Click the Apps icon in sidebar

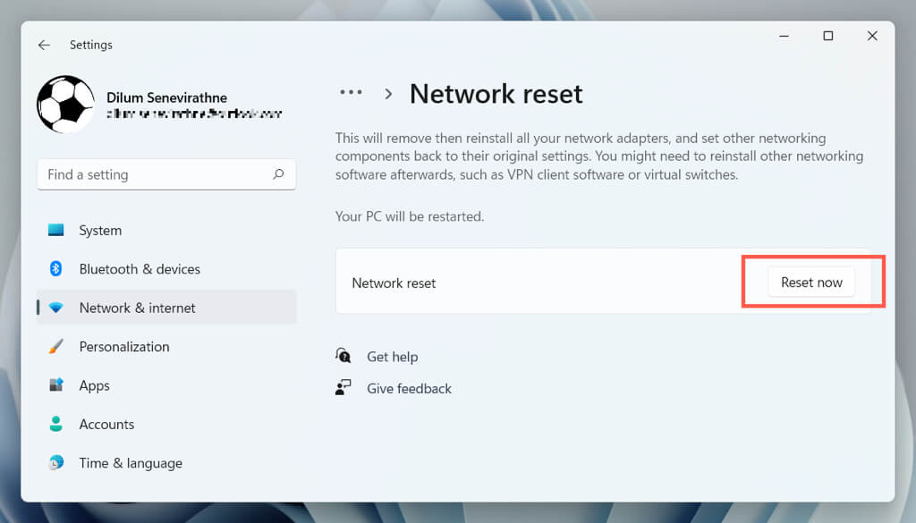point(56,385)
